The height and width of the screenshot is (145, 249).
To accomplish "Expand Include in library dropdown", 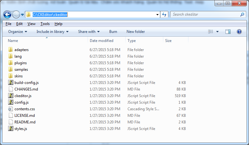I will (52, 32).
